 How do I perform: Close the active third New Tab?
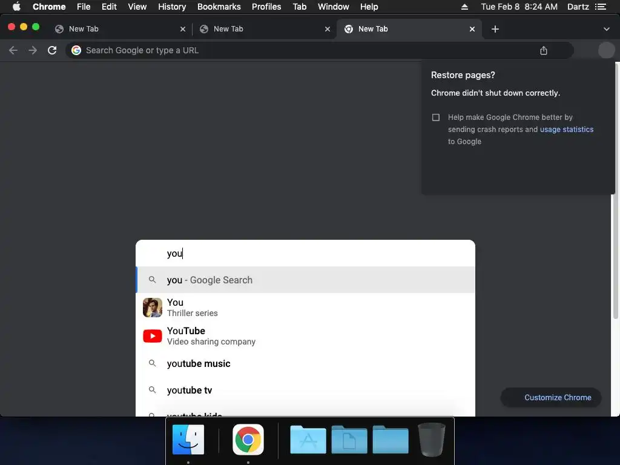[x=472, y=29]
